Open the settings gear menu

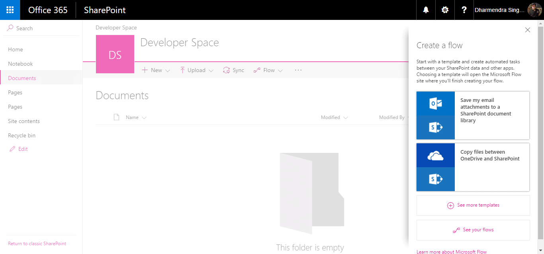[445, 10]
